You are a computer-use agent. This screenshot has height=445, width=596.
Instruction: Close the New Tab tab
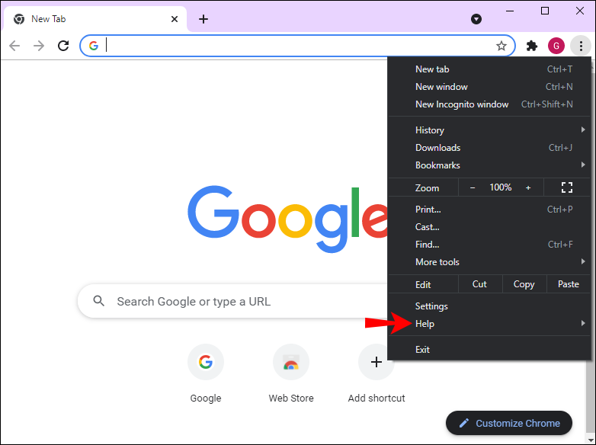click(175, 19)
